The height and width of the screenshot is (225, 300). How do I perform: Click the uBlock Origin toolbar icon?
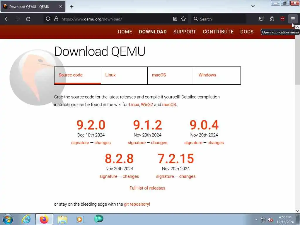(x=282, y=19)
